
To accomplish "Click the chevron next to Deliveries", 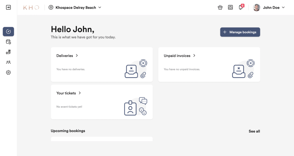I will (77, 56).
